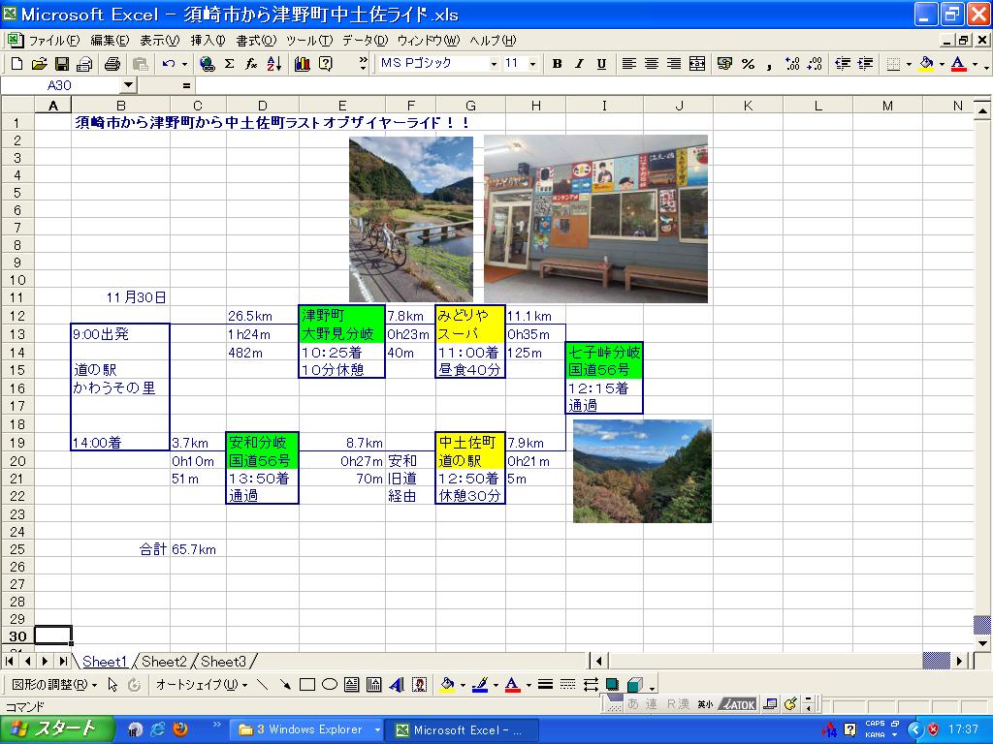Image resolution: width=993 pixels, height=744 pixels.
Task: Click the スタート Start button
Action: pos(54,729)
